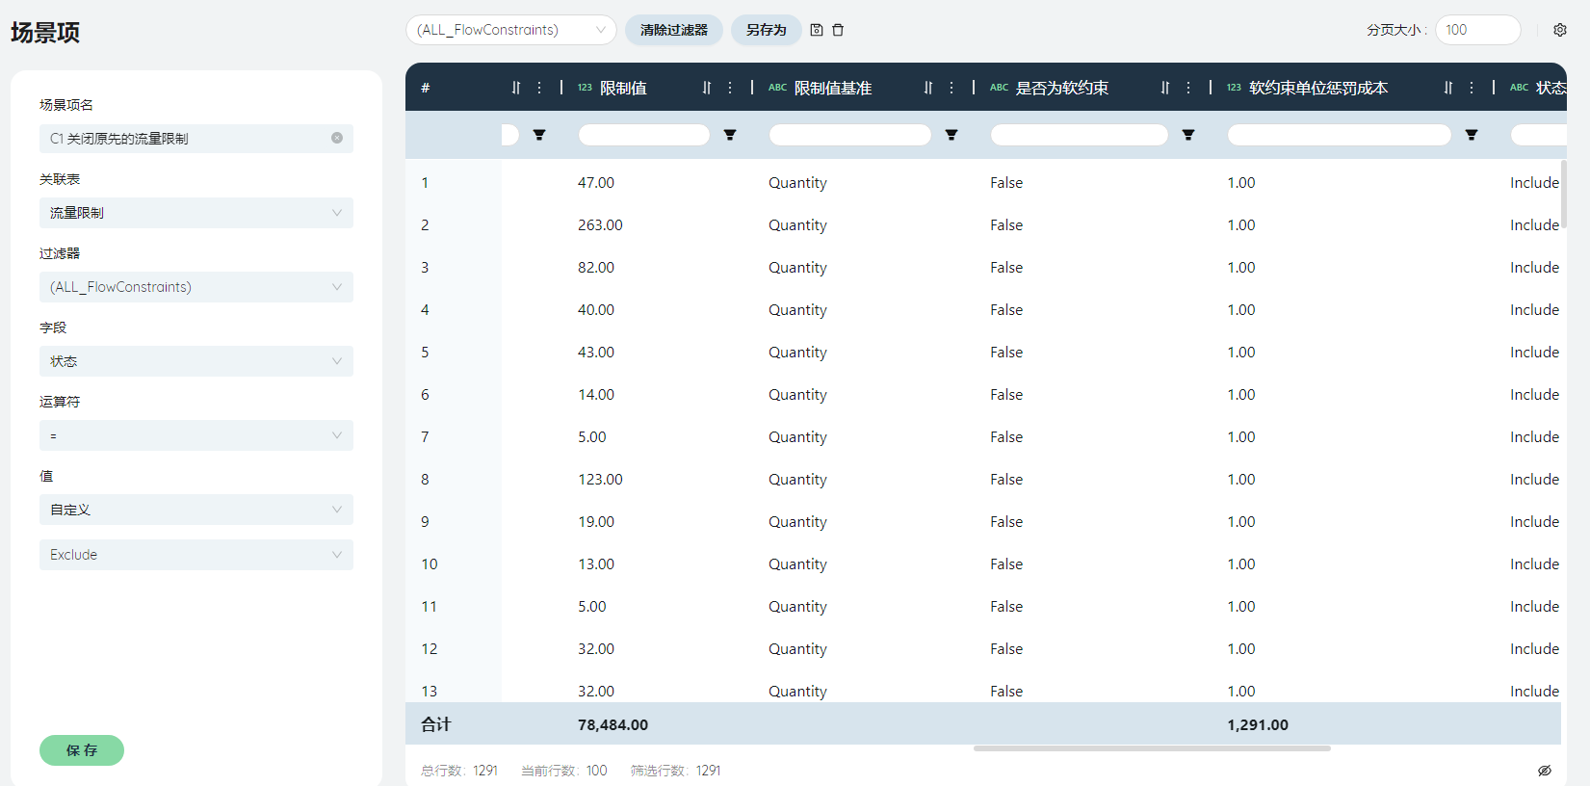Viewport: 1590px width, 786px height.
Task: Toggle sort on 软约束单位惩罚成本 column
Action: click(x=1447, y=88)
